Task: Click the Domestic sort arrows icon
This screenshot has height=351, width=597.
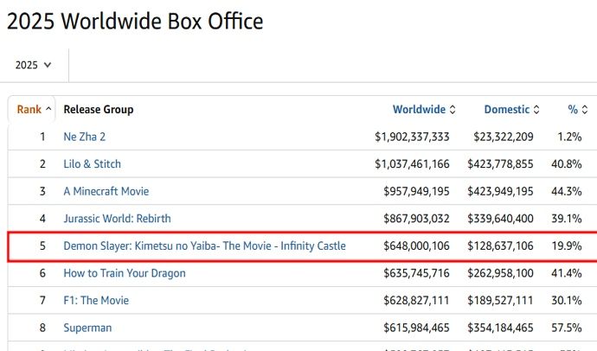Action: (x=536, y=110)
